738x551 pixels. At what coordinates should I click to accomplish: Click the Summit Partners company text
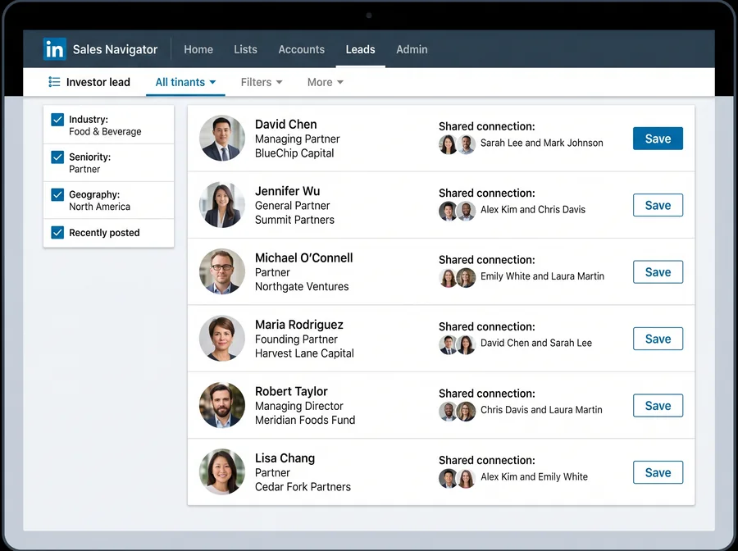294,220
